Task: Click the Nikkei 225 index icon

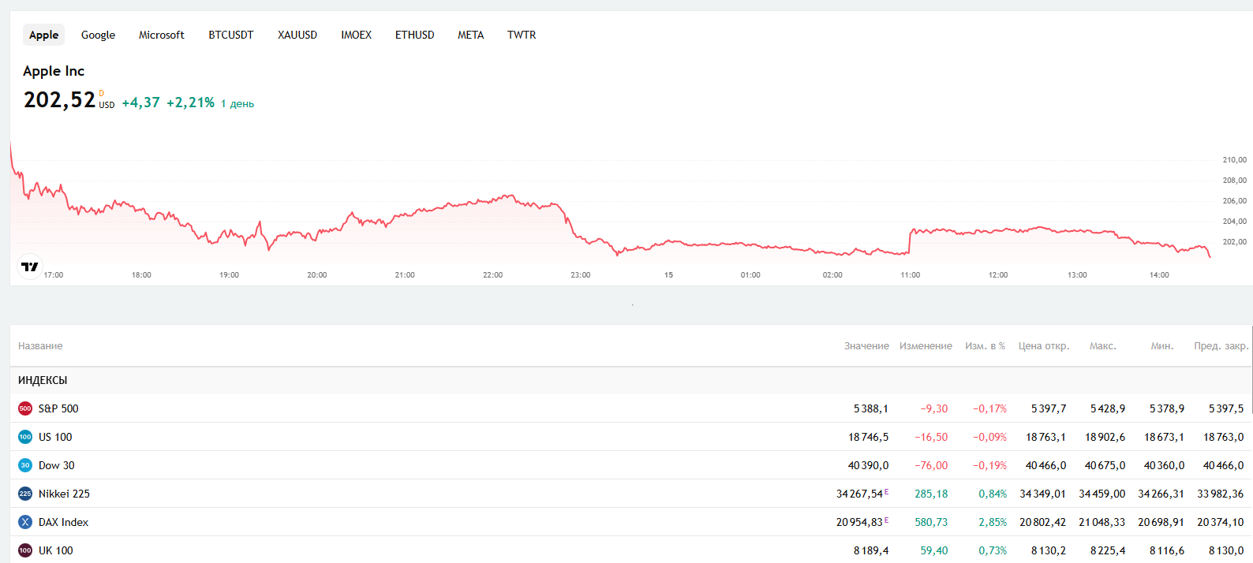Action: [x=25, y=494]
